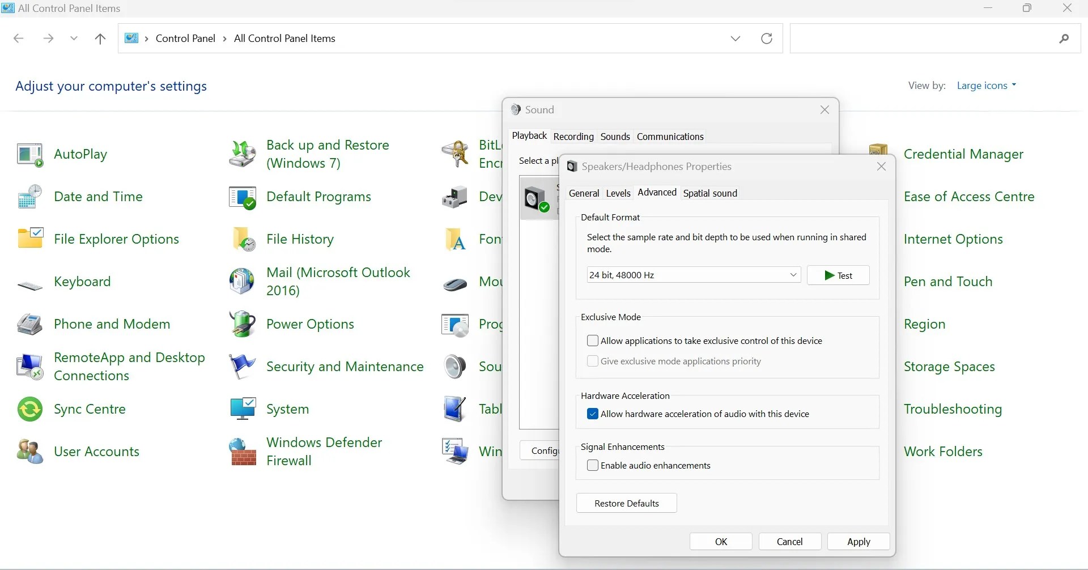
Task: Apply the speaker property changes
Action: [858, 542]
